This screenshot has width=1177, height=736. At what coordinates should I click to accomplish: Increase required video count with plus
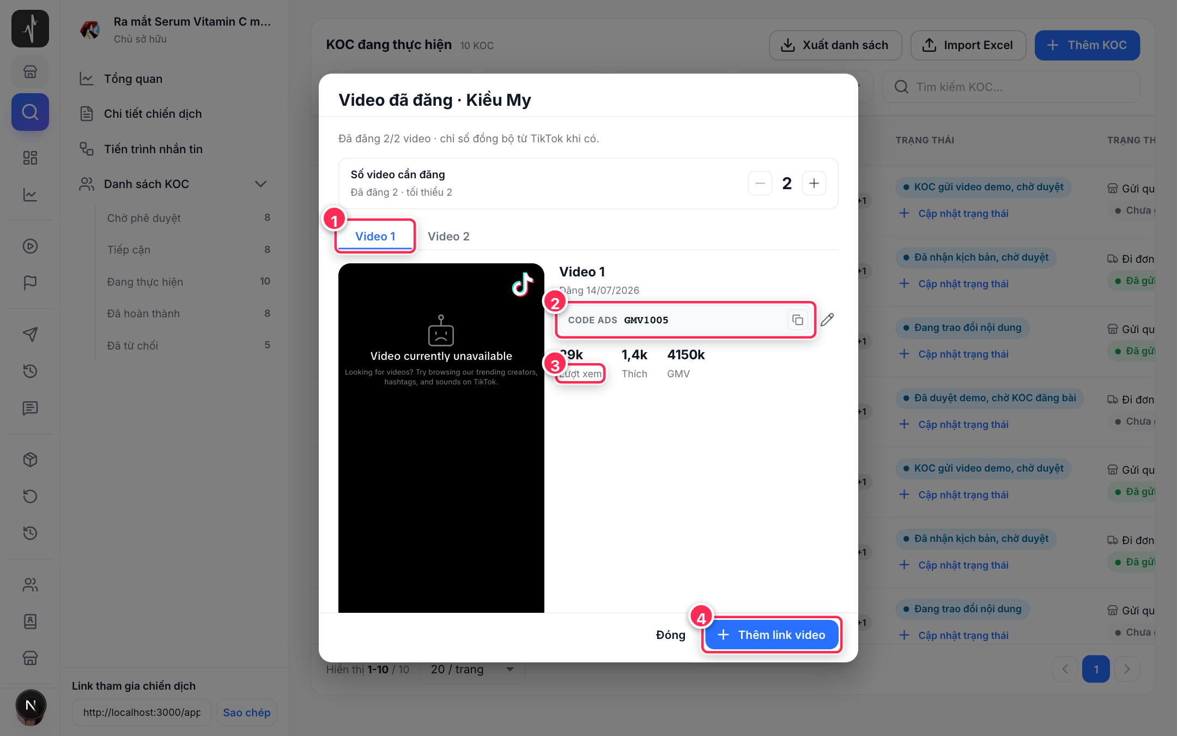(x=814, y=183)
